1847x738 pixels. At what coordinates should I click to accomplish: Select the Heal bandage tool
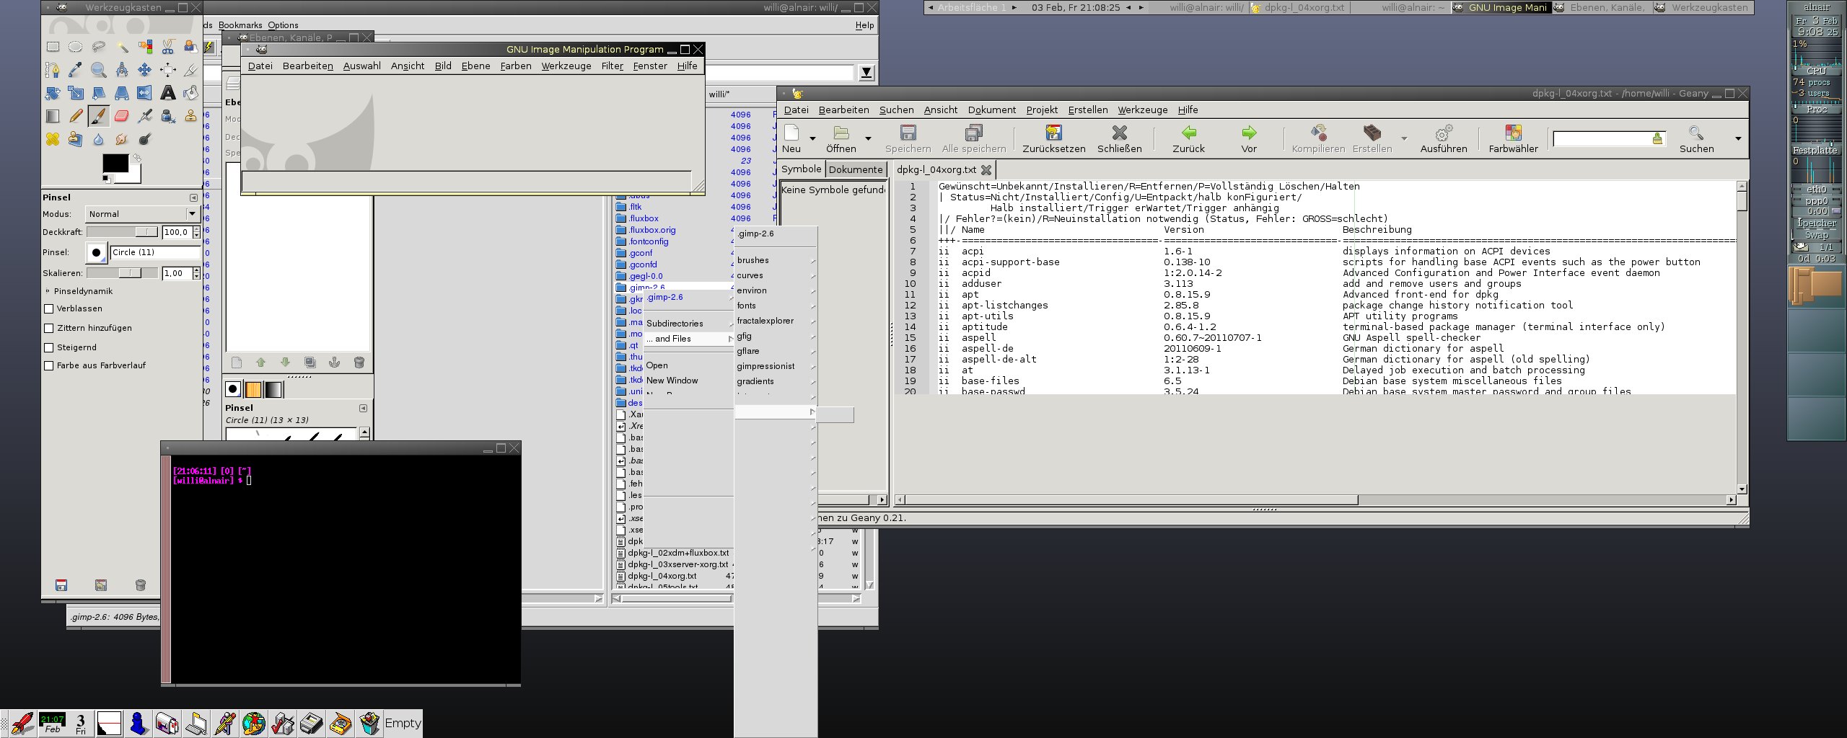53,139
